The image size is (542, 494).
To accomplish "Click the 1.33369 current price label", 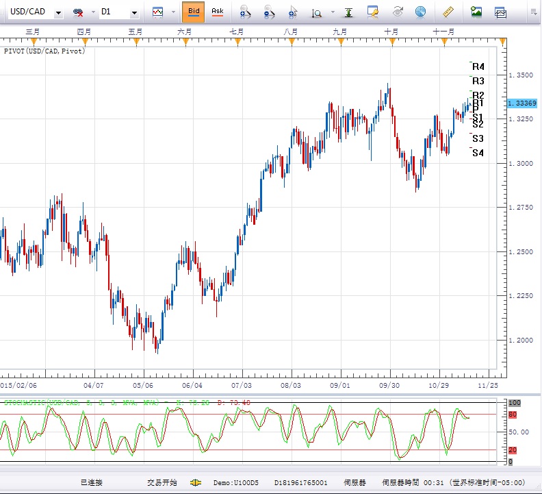I will (523, 103).
